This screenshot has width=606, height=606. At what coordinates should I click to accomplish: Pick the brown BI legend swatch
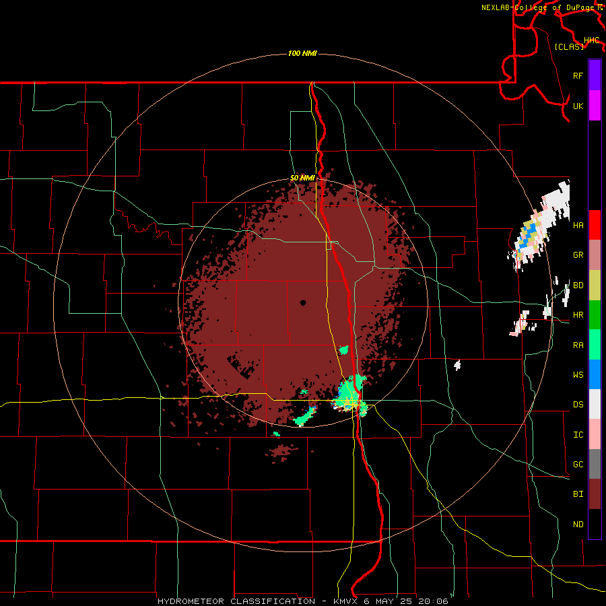click(x=595, y=494)
